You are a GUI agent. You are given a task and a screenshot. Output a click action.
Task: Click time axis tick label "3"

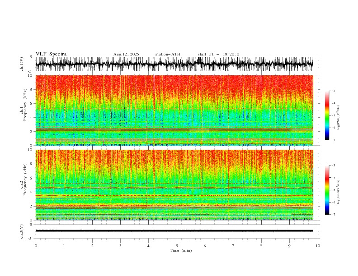click(120, 246)
